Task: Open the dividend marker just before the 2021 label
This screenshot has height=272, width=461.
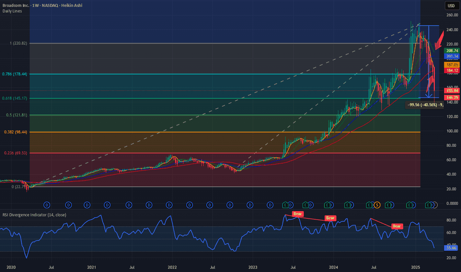Action: click(x=87, y=205)
